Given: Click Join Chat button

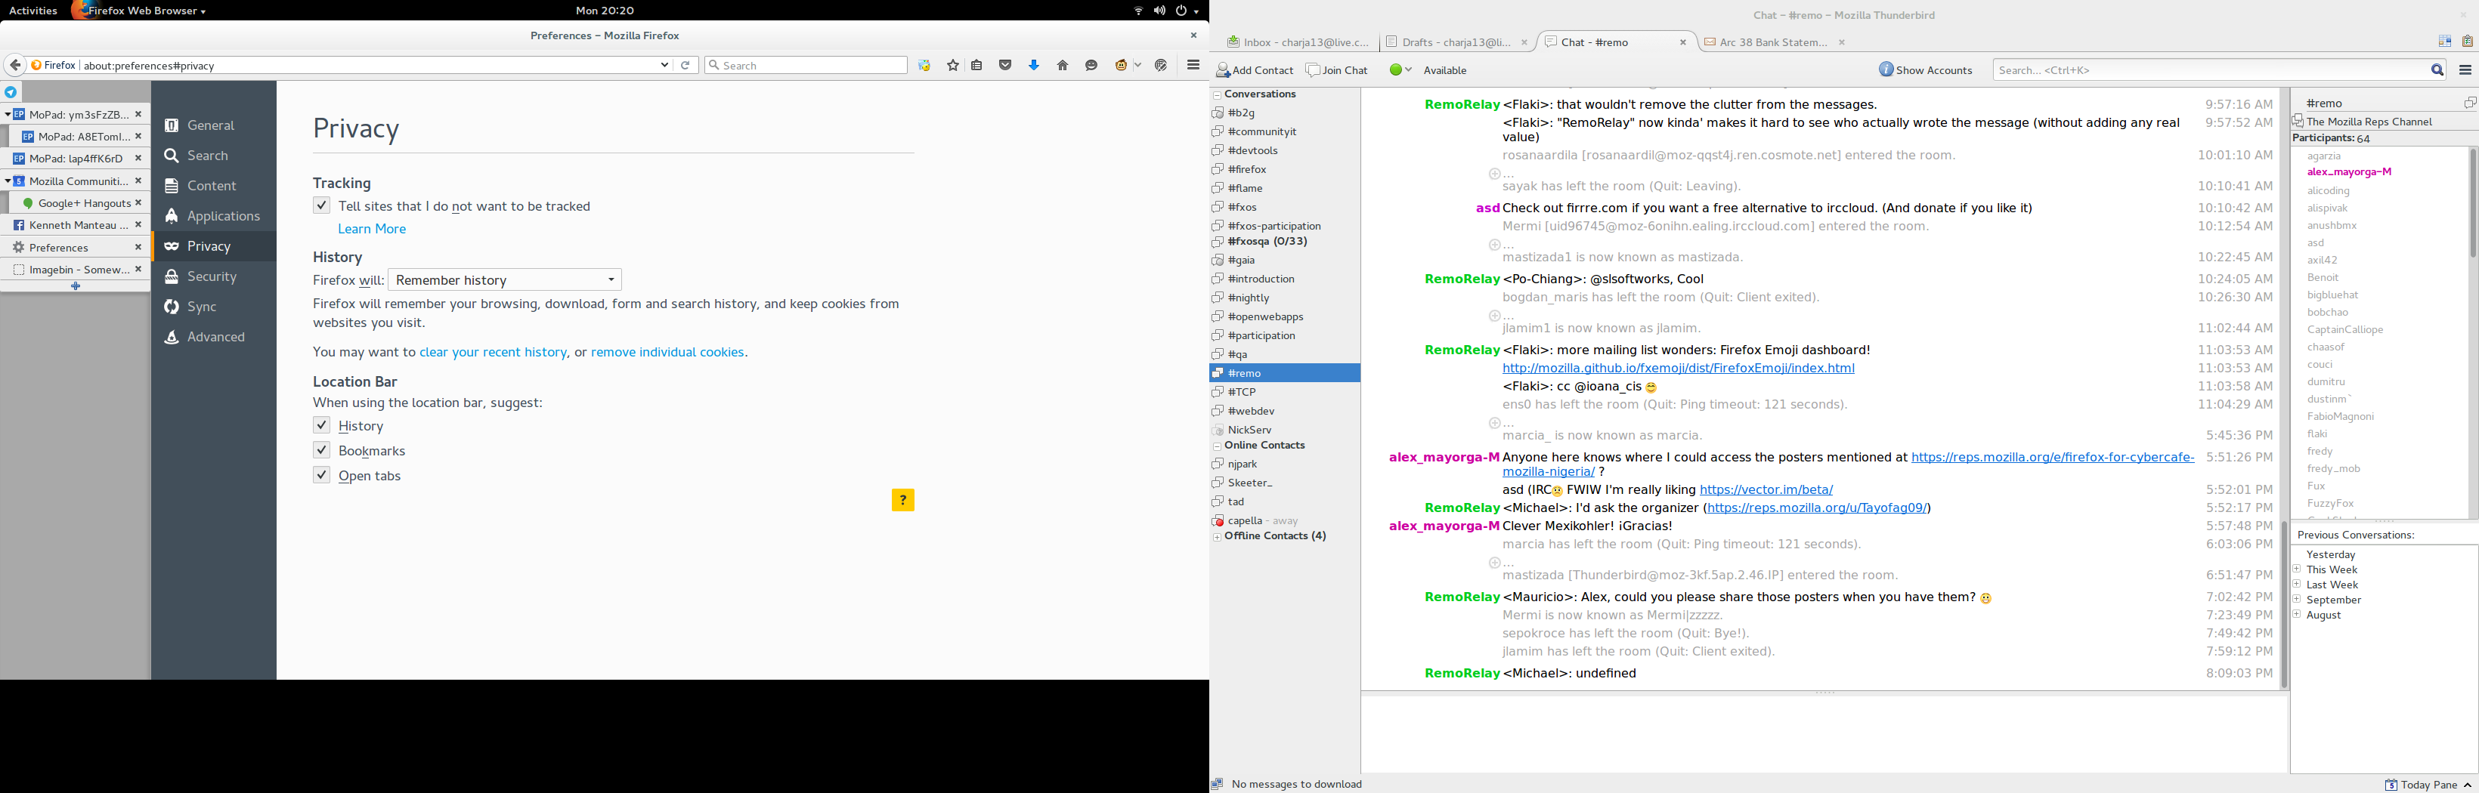Looking at the screenshot, I should [x=1337, y=70].
